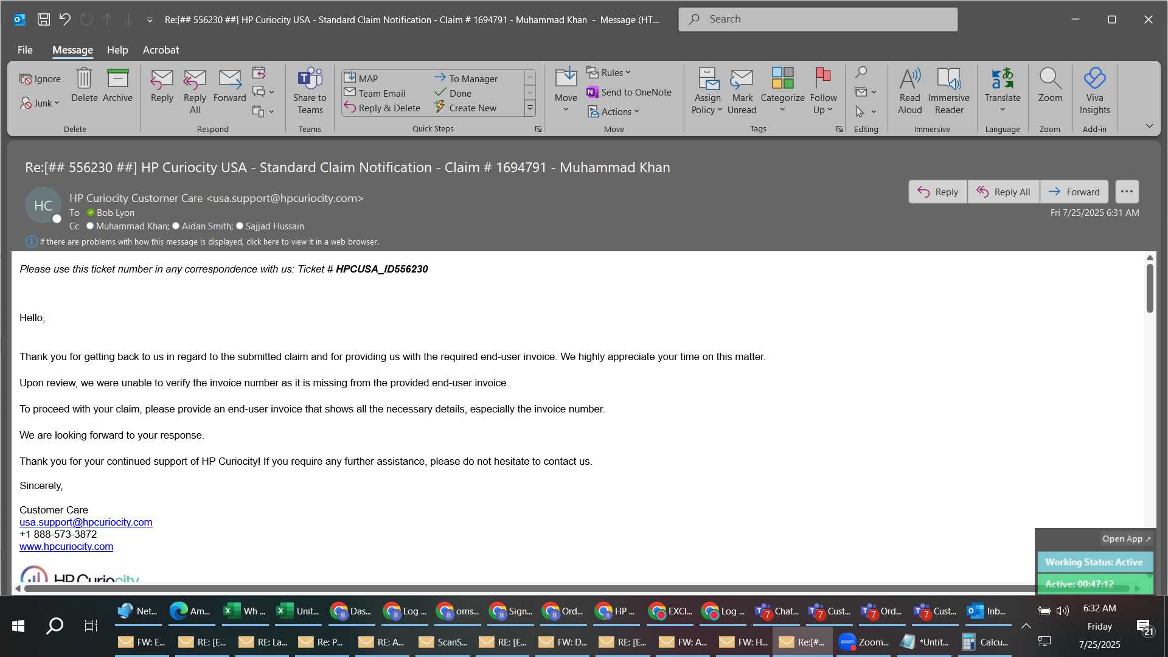Image resolution: width=1168 pixels, height=657 pixels.
Task: Customize the Quick Access Toolbar dropdown
Action: point(150,20)
